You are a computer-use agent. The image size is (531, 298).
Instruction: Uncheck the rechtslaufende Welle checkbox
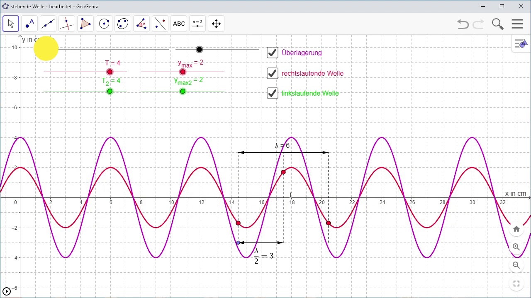[273, 73]
